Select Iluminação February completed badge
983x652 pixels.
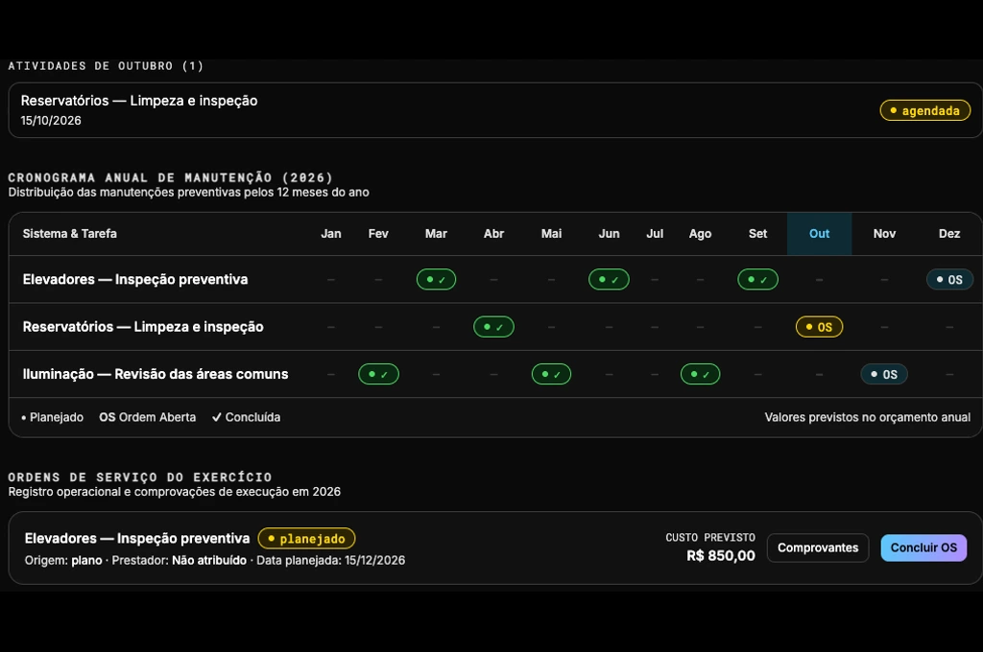378,374
